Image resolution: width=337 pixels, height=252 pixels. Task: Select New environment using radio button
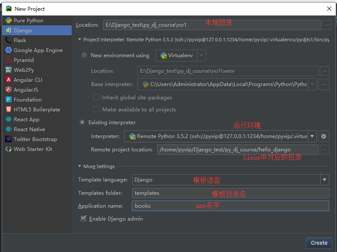point(84,55)
